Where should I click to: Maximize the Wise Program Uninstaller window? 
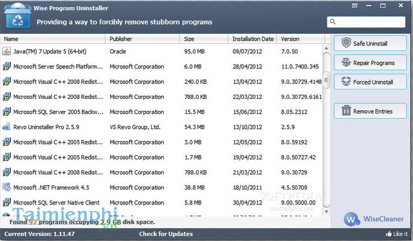[x=382, y=5]
